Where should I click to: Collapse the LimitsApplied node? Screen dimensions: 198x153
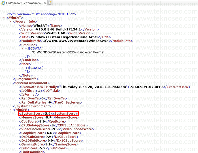[x=16, y=152]
